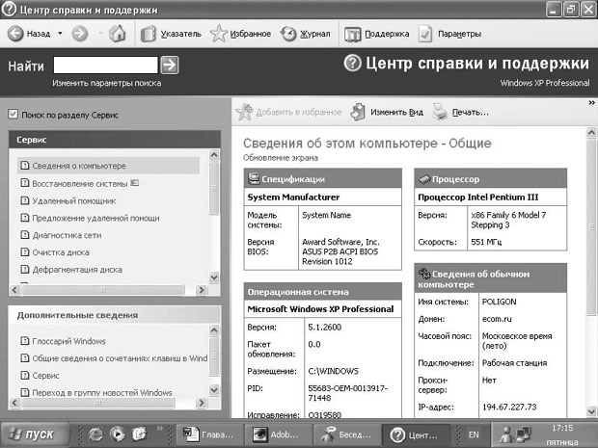Click EN language indicator

[x=474, y=435]
